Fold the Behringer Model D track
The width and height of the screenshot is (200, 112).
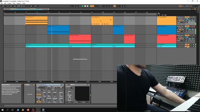(158, 35)
